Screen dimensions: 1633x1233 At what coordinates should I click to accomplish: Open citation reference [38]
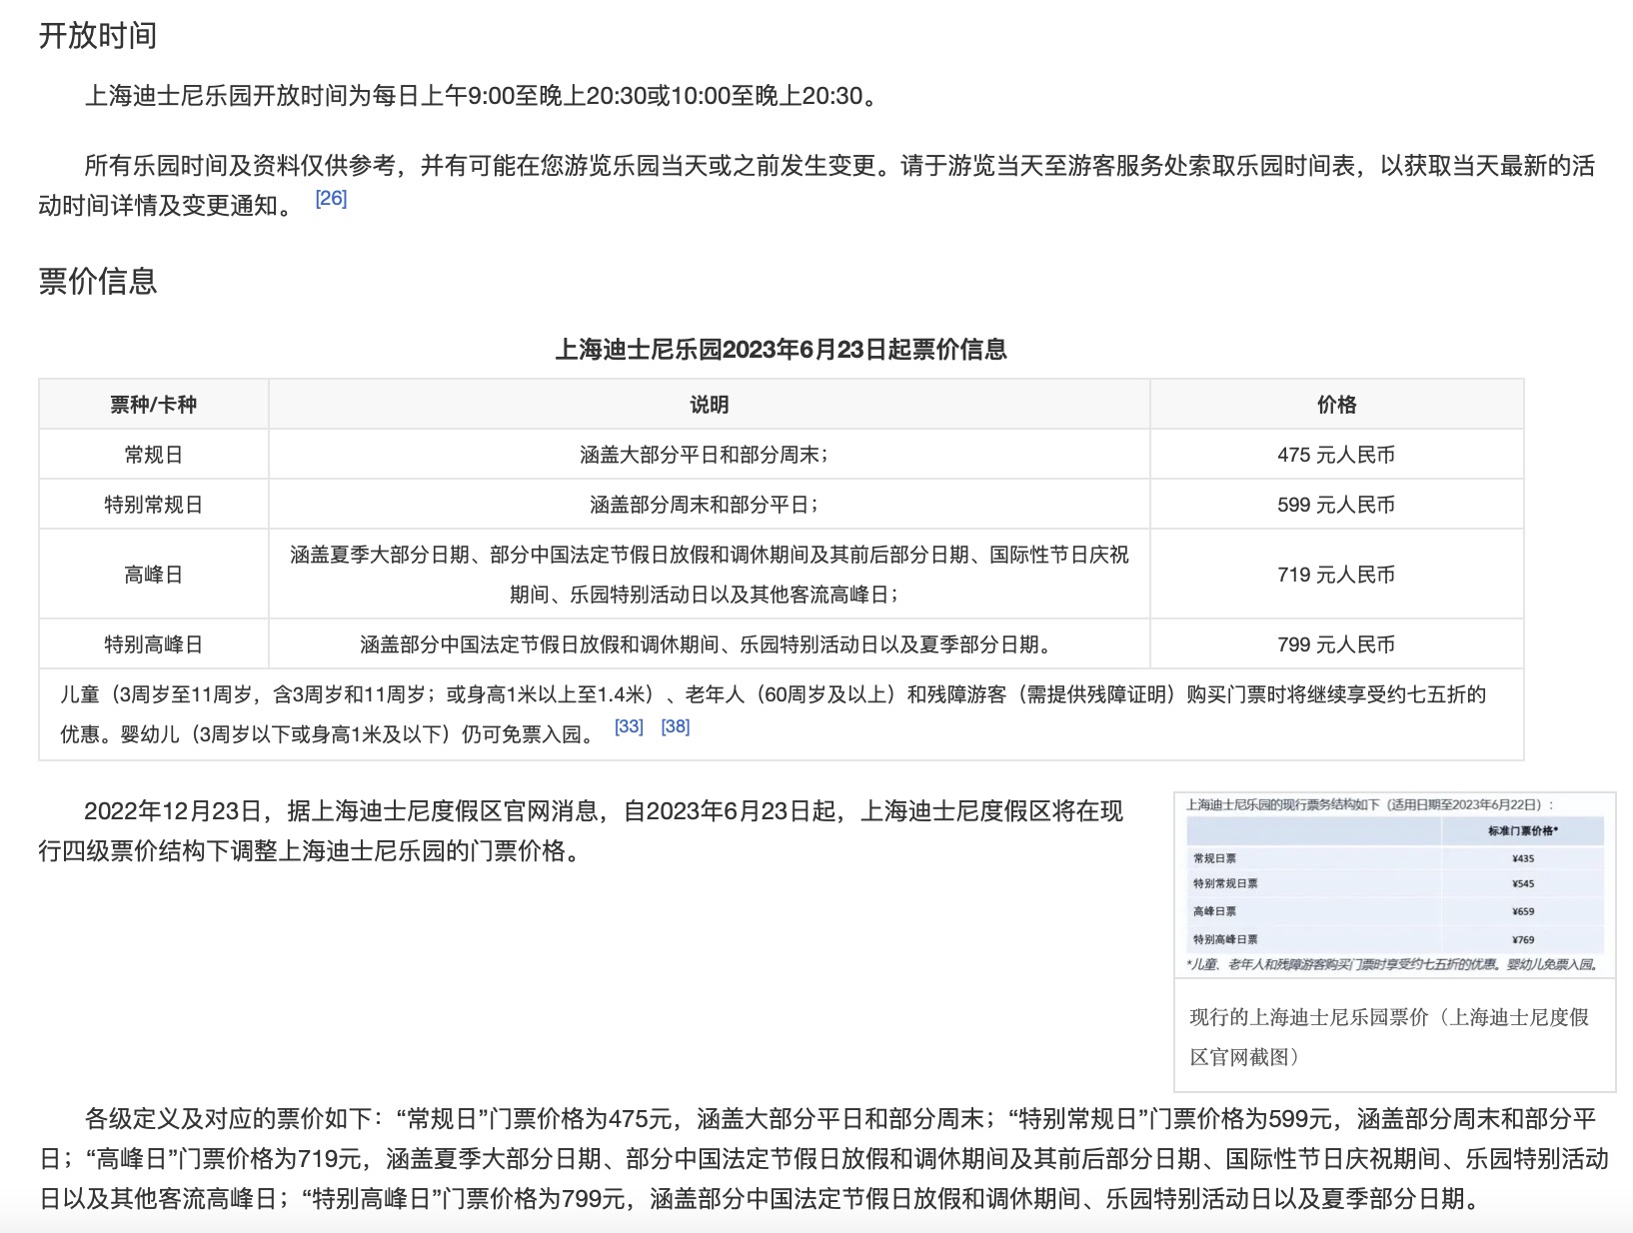click(676, 726)
